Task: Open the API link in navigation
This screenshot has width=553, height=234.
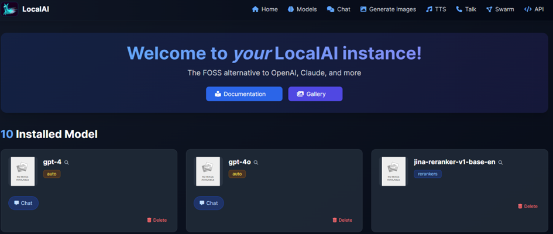Action: [534, 9]
